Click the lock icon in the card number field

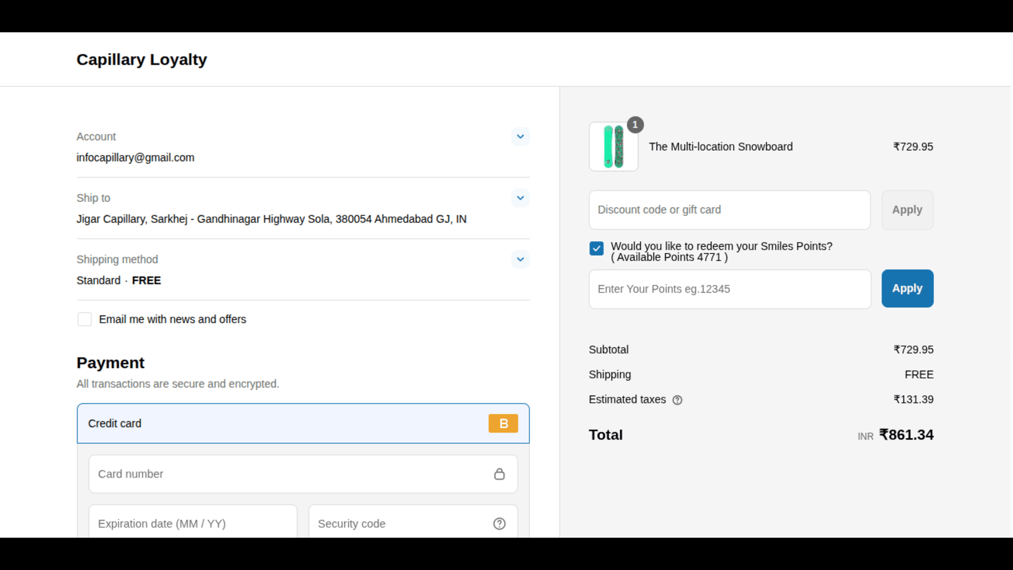(x=500, y=473)
